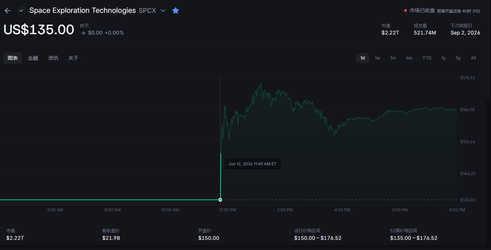Click the US$135.00 price
Image resolution: width=491 pixels, height=250 pixels.
point(39,30)
